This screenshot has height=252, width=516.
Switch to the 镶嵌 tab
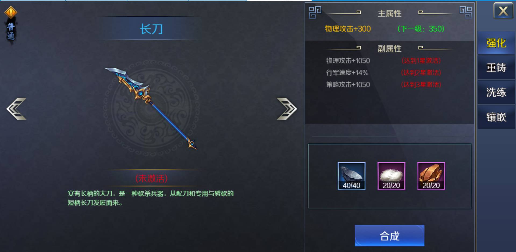496,117
